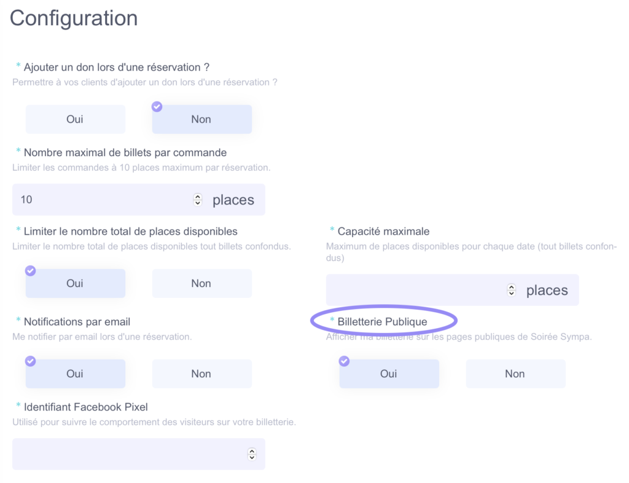Click the stepper arrows in tickets per order field
Viewport: 629px width, 483px height.
click(x=197, y=200)
